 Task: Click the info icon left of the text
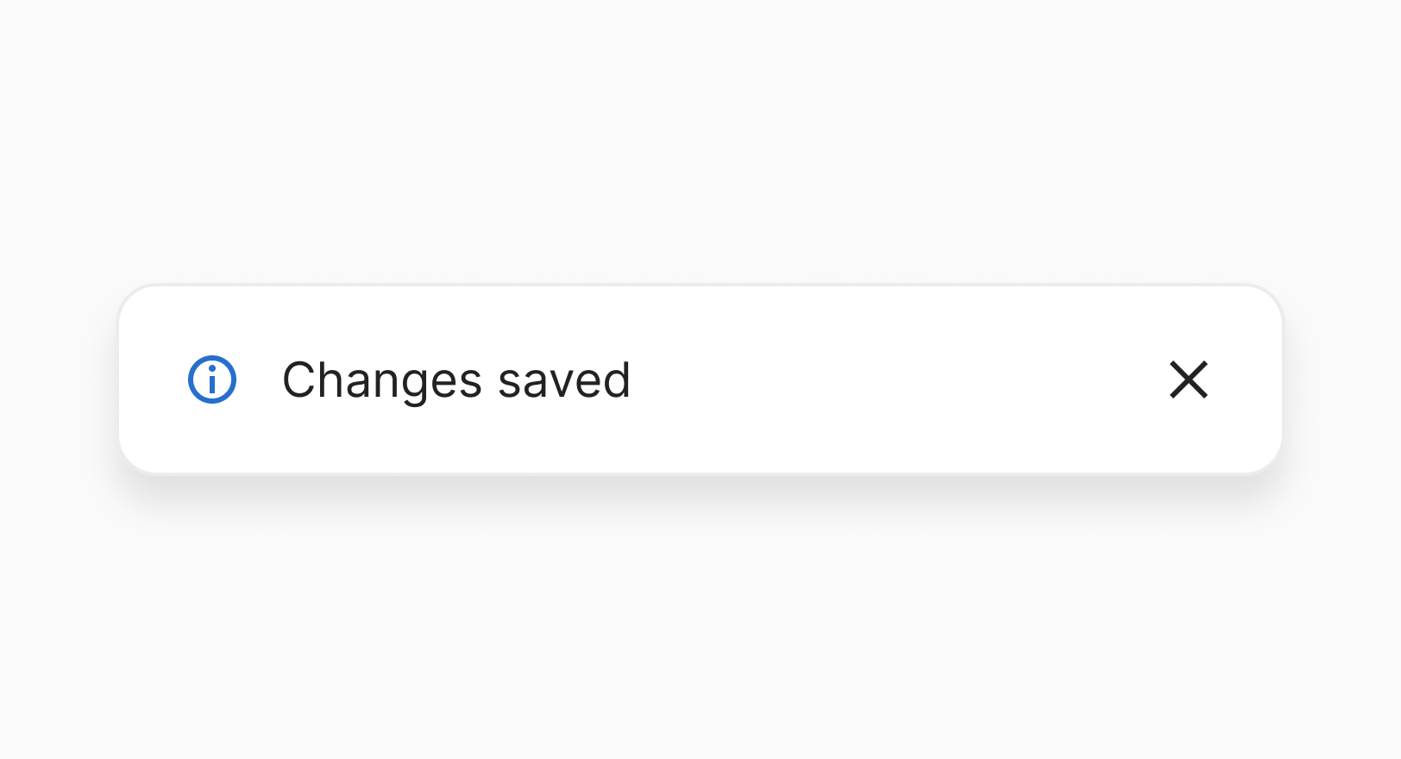coord(212,379)
